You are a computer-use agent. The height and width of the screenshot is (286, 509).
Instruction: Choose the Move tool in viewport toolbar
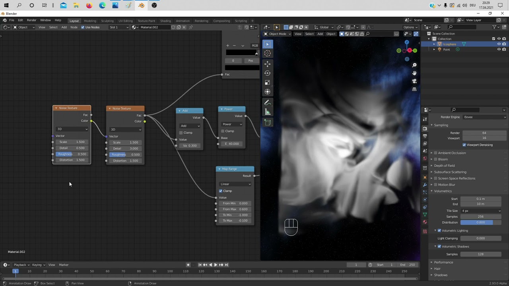pyautogui.click(x=267, y=64)
